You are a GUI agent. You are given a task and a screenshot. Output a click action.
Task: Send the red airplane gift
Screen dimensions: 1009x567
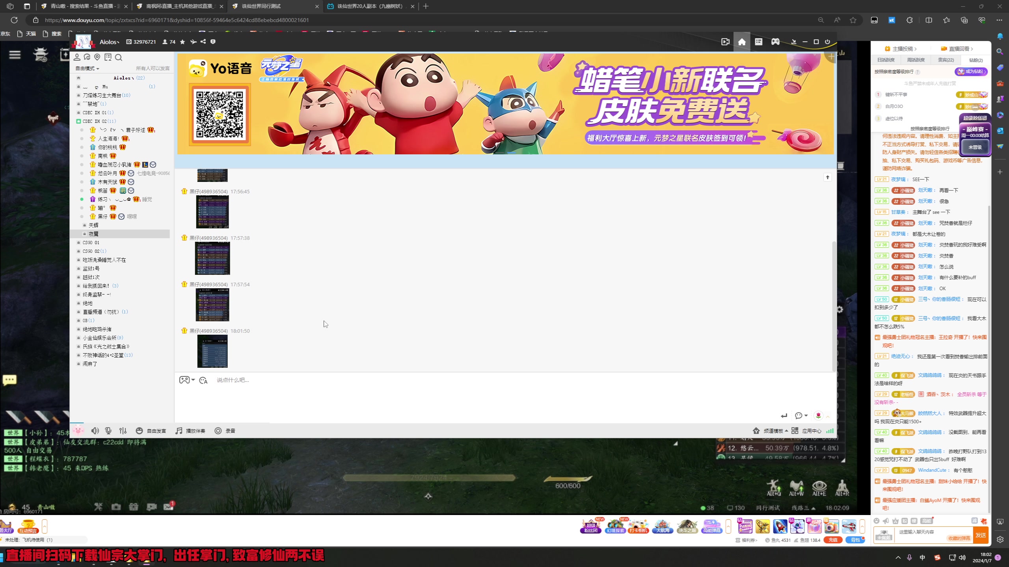849,526
